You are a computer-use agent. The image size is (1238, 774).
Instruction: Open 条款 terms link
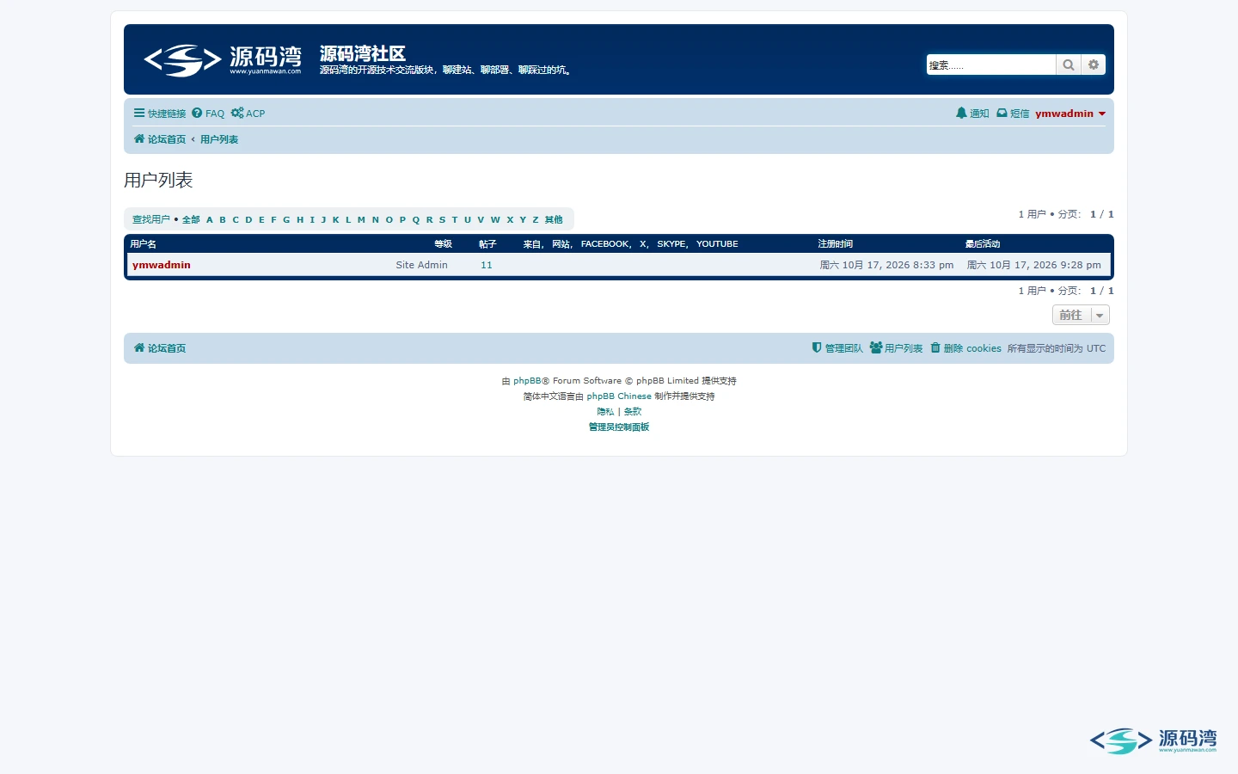point(633,412)
